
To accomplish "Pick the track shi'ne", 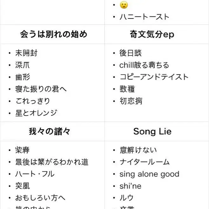I will click(x=130, y=186).
